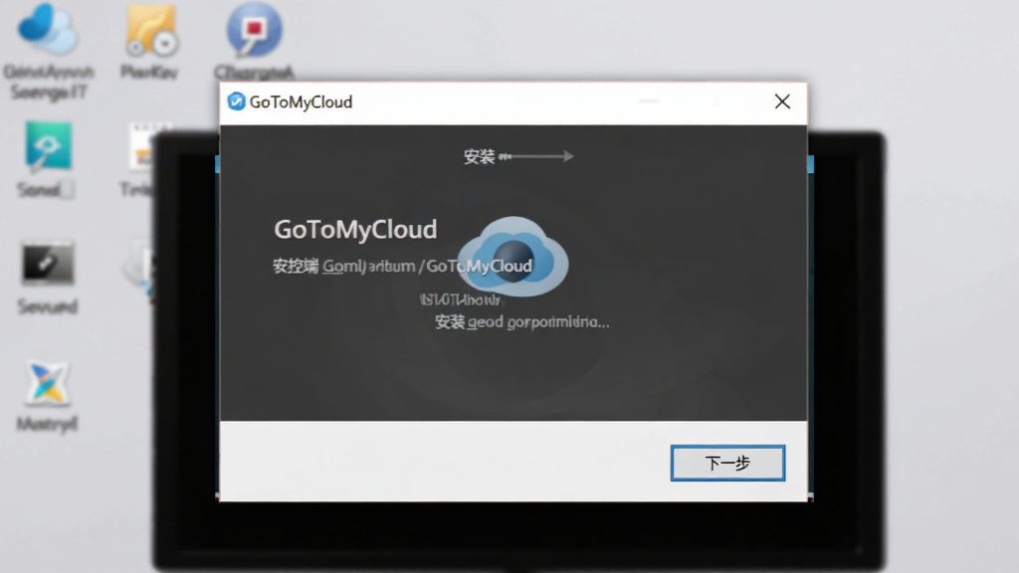Open the teal Sonal desktop icon

(x=48, y=147)
